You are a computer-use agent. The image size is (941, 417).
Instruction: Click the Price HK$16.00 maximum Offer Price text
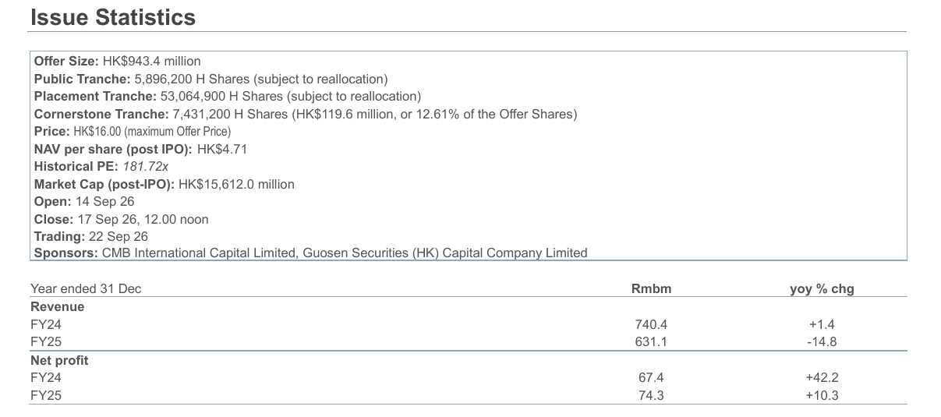coord(133,132)
